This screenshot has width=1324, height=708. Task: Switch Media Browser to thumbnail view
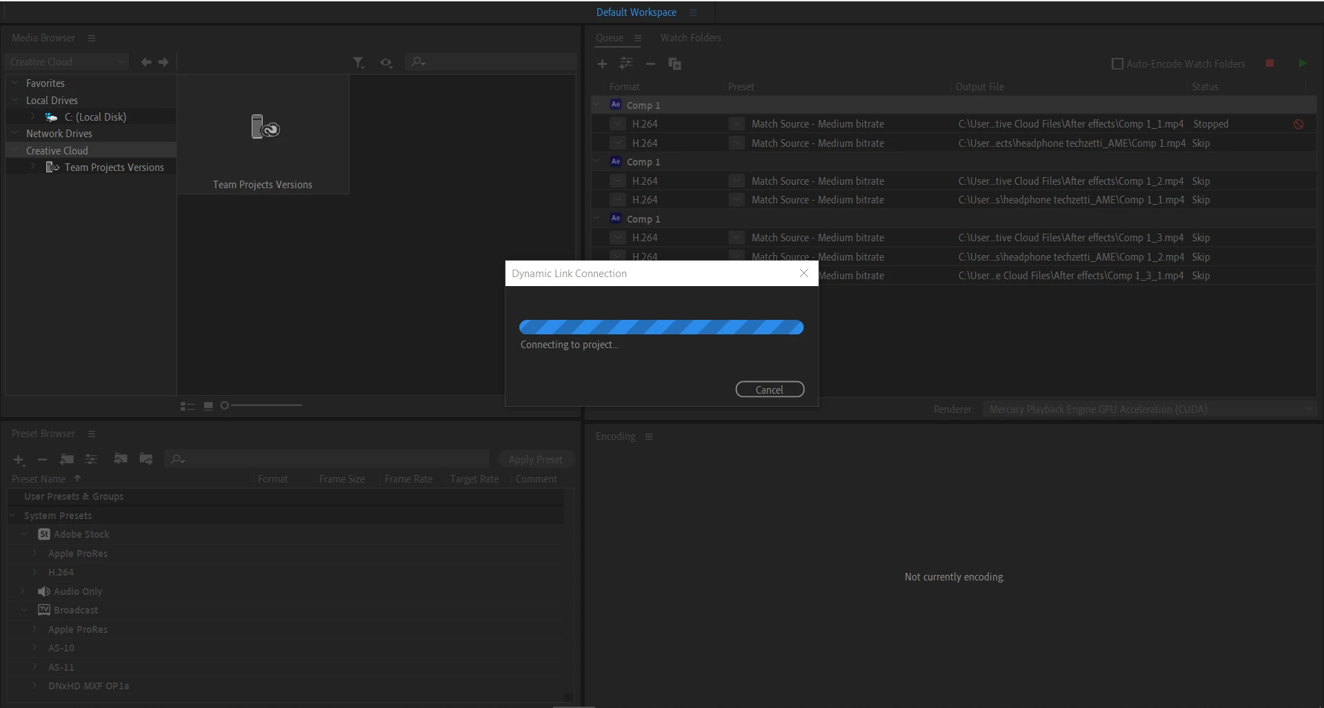pyautogui.click(x=208, y=406)
